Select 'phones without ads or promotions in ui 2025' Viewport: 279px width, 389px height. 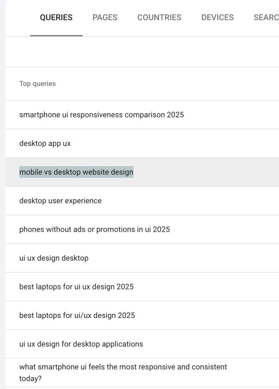coord(142,229)
